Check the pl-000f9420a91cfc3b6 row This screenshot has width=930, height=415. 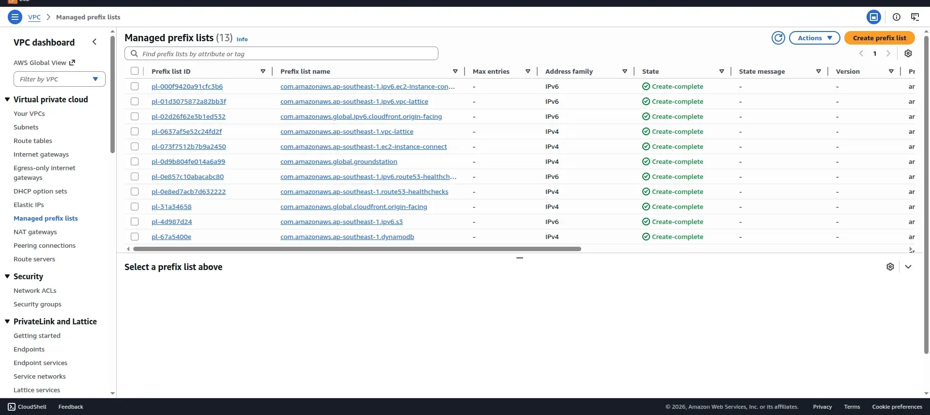point(135,86)
